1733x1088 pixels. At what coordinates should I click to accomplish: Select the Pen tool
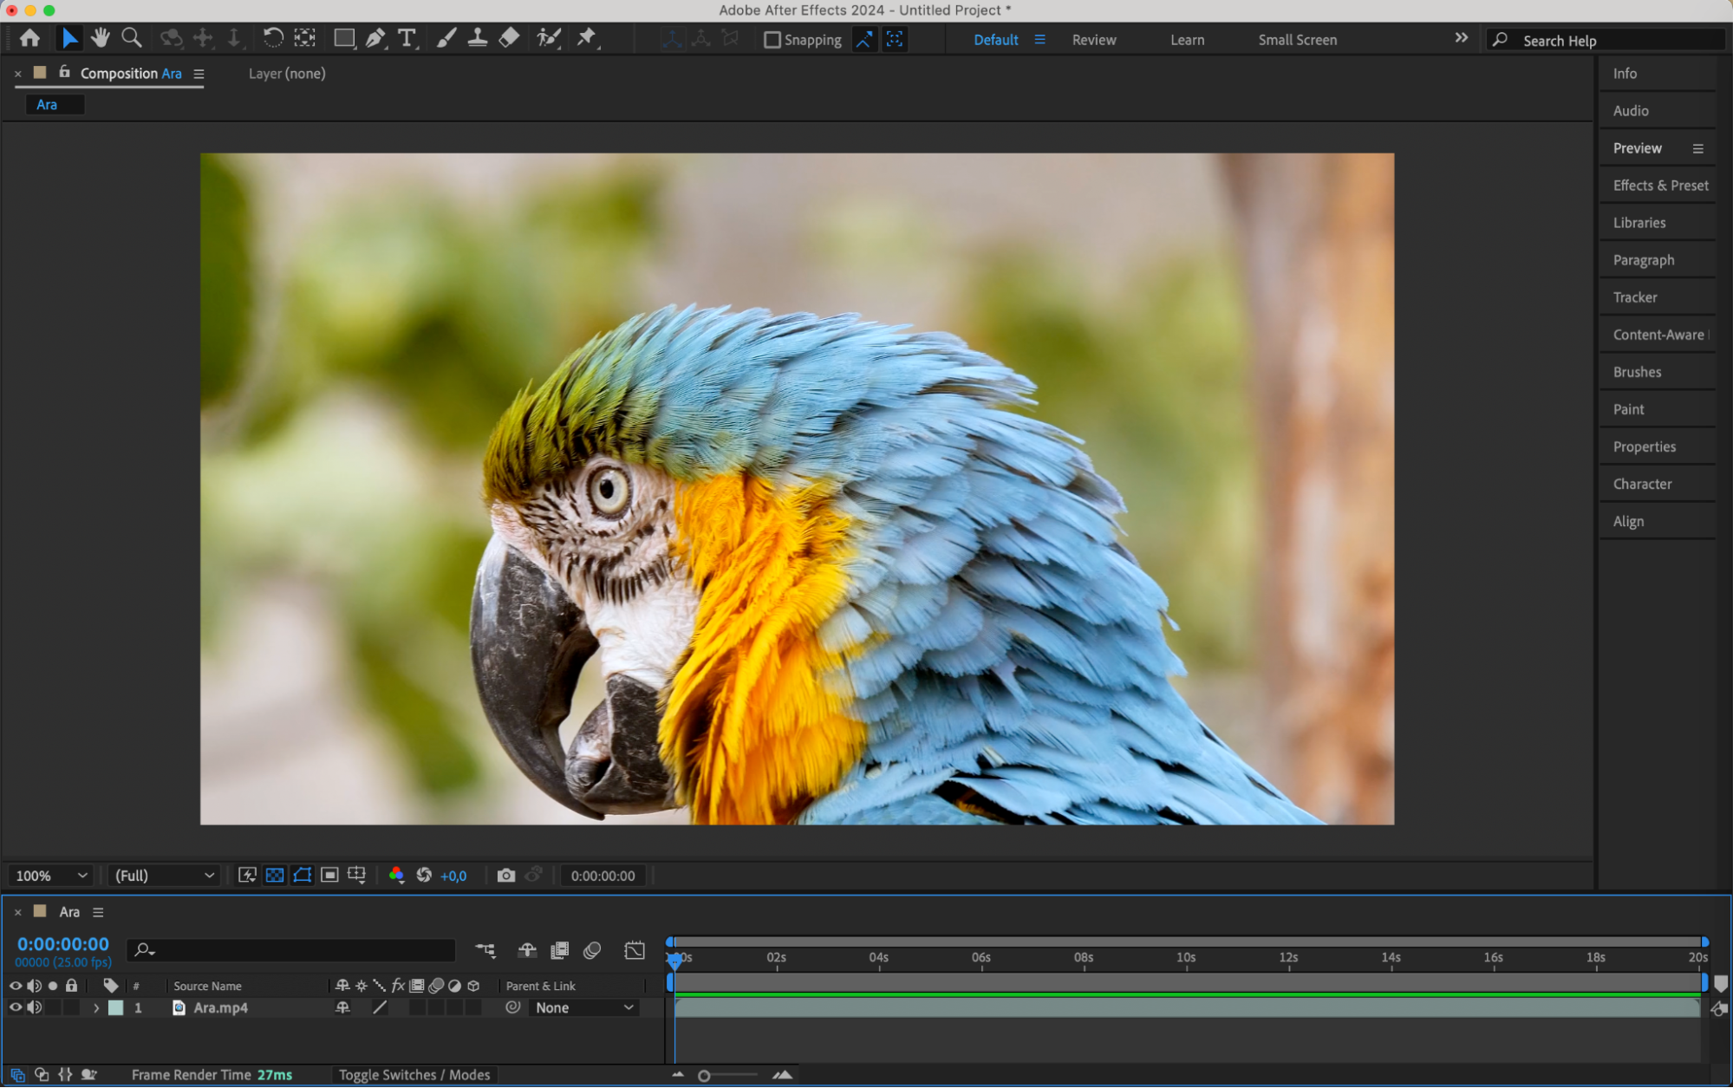[375, 38]
